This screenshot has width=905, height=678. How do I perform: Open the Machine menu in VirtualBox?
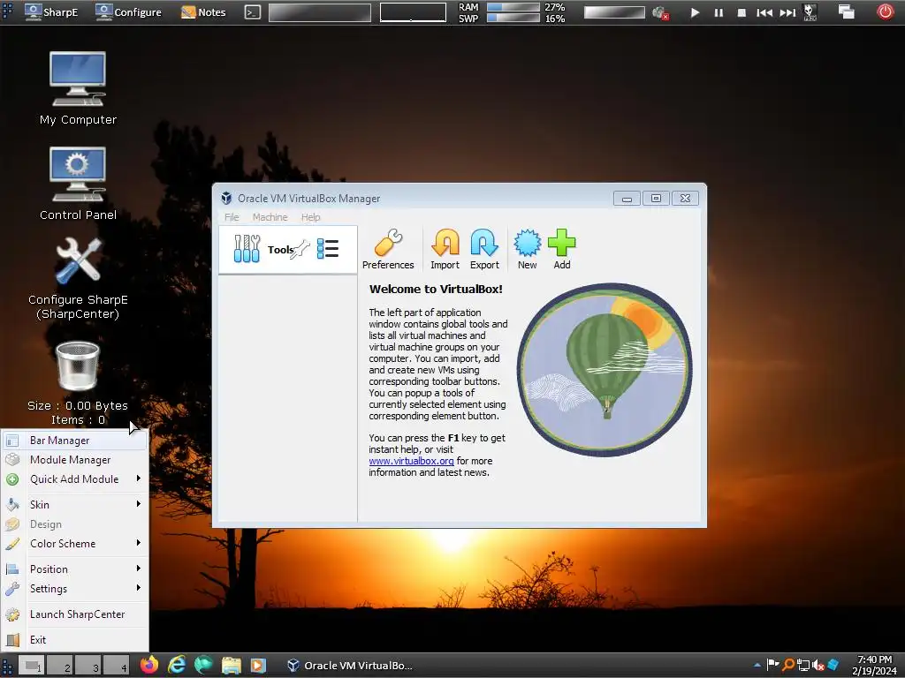[270, 217]
